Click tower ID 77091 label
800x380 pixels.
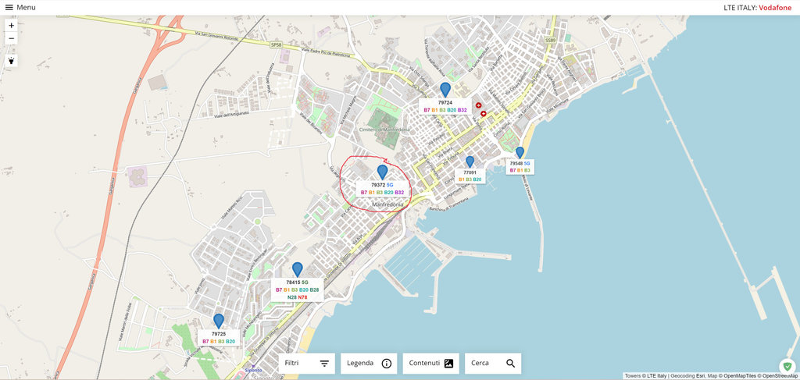[470, 172]
